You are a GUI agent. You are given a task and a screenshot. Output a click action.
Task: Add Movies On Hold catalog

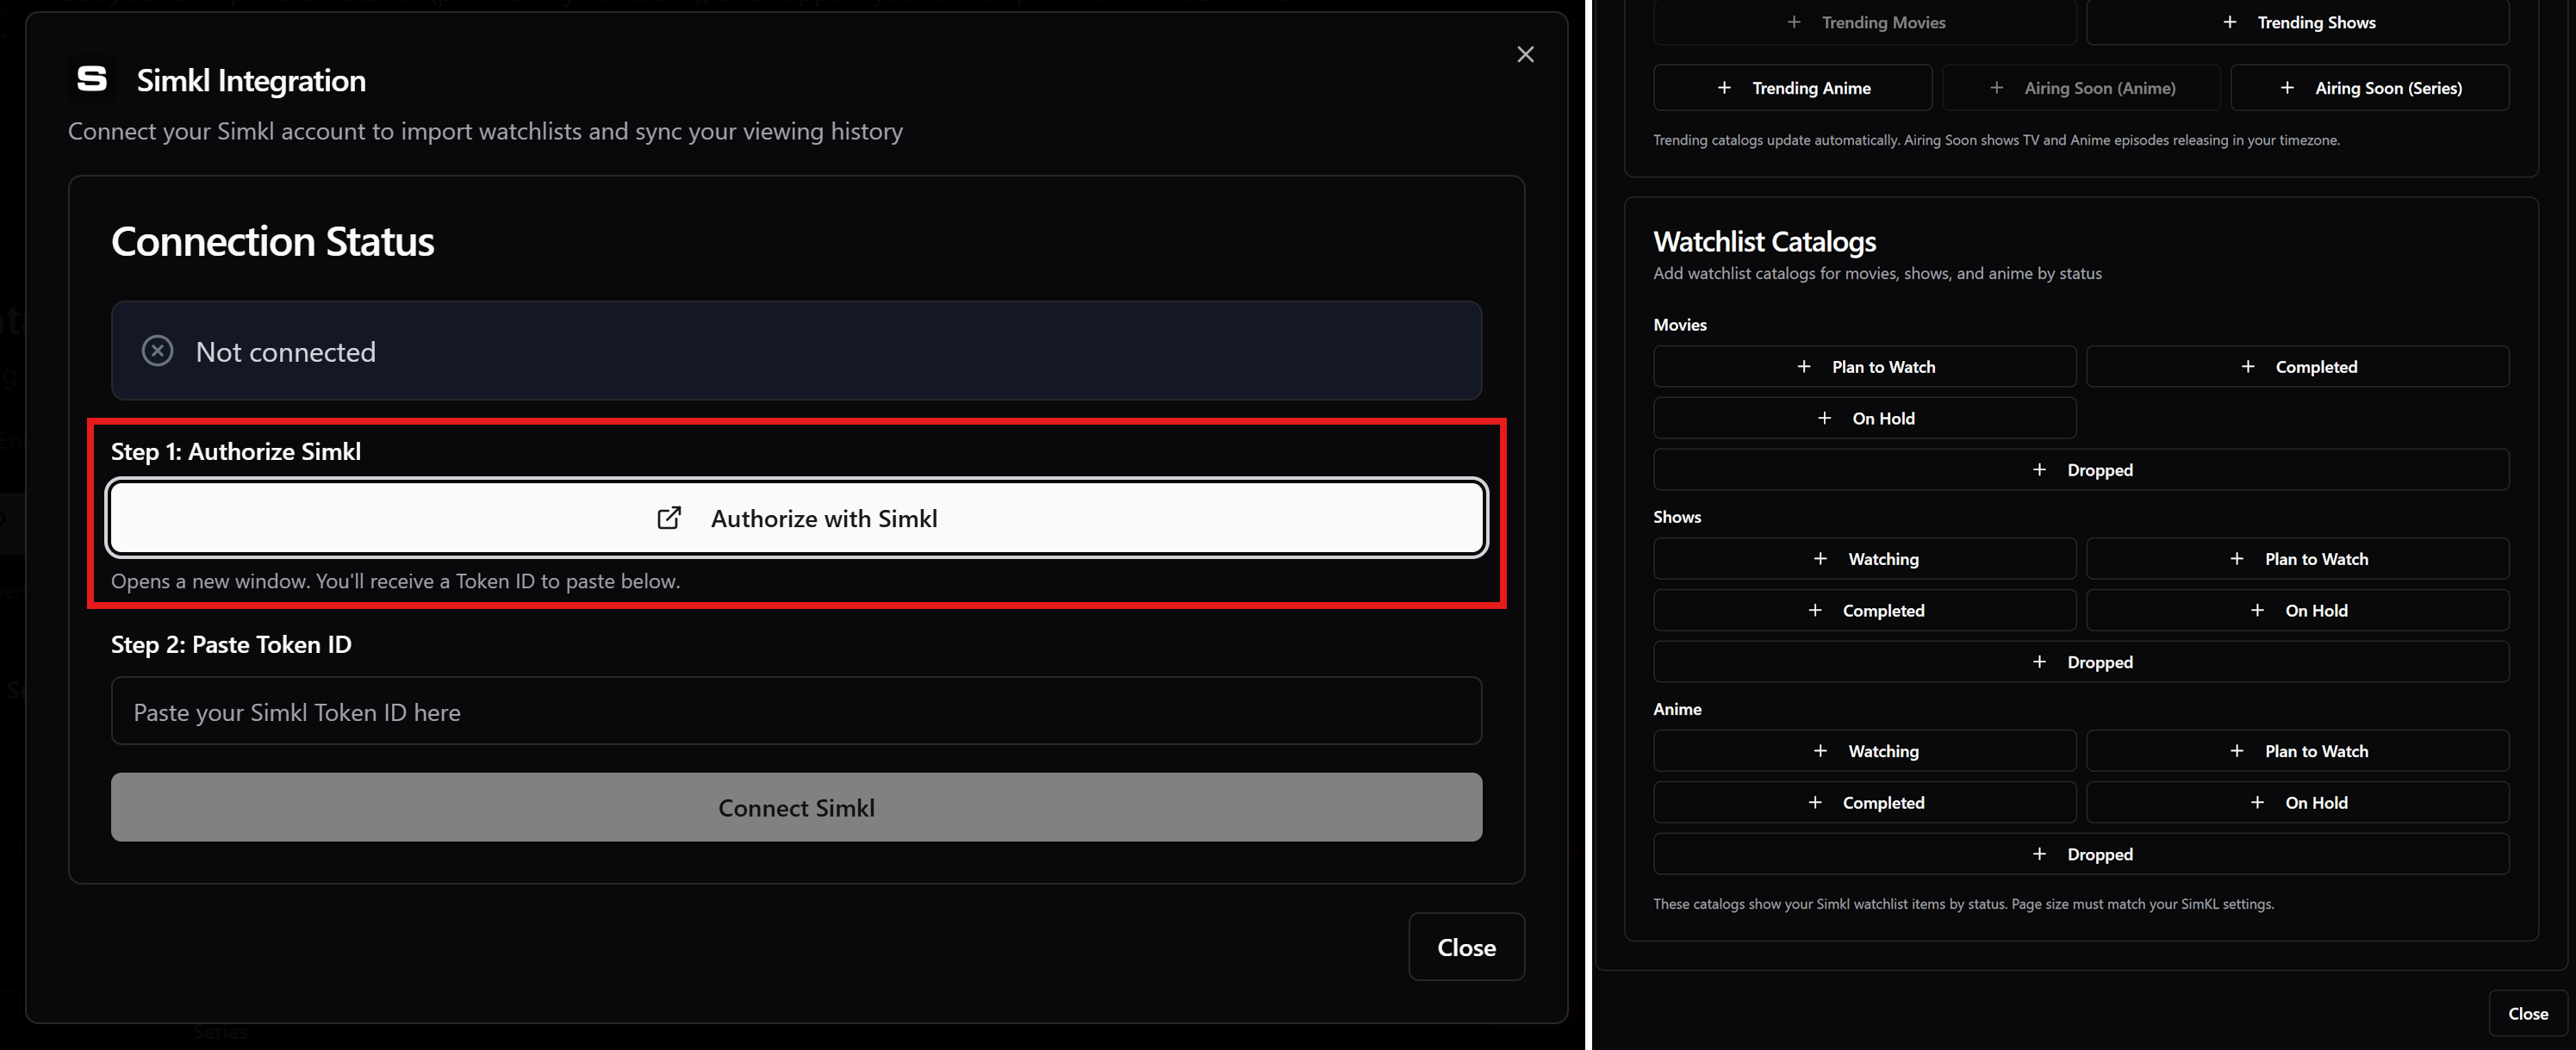1864,418
